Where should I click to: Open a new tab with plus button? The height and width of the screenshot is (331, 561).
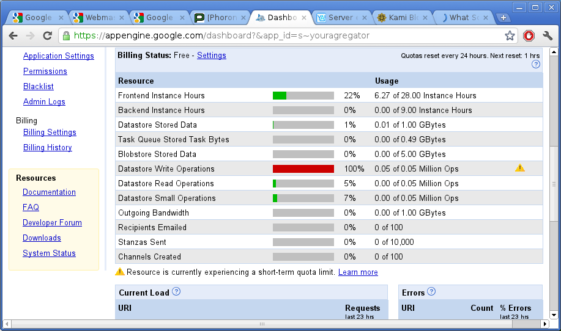[x=503, y=18]
